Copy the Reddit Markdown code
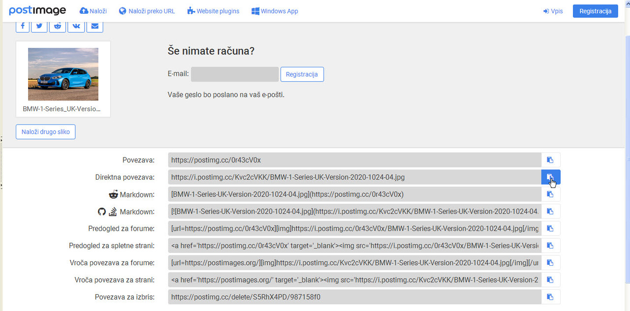The image size is (630, 311). (x=551, y=194)
